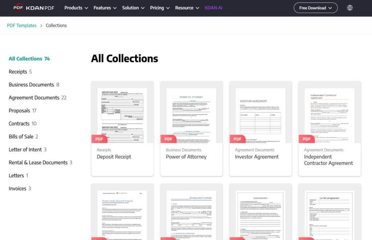Expand the Features menu

105,8
